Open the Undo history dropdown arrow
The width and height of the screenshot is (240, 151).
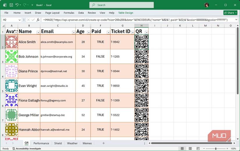coord(20,5)
